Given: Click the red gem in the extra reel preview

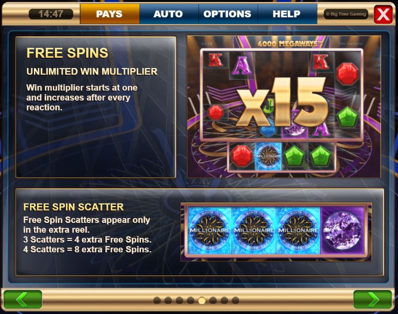Looking at the screenshot, I should click(242, 155).
